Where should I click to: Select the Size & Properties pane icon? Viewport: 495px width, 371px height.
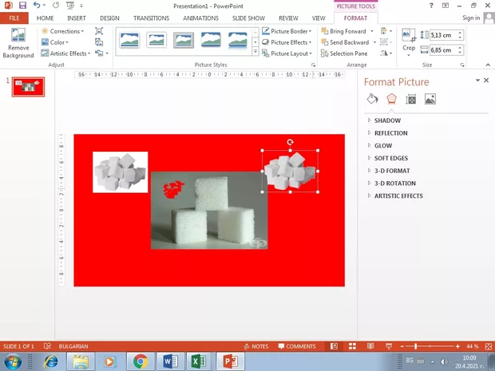[x=411, y=99]
